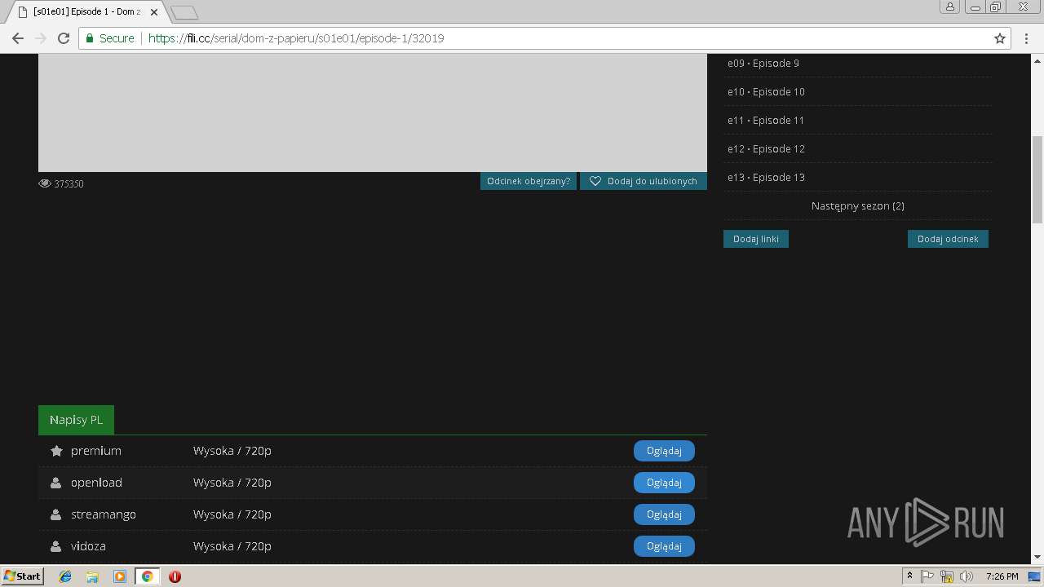
Task: Click the gray video player area
Action: (x=373, y=113)
